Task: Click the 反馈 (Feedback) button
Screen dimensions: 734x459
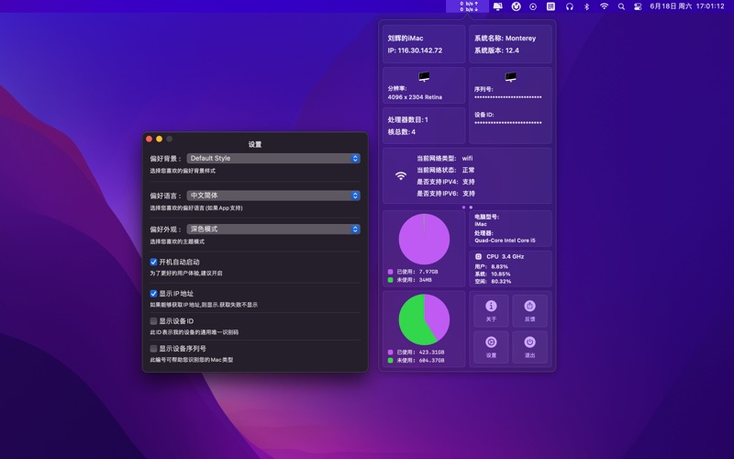Action: pos(530,310)
